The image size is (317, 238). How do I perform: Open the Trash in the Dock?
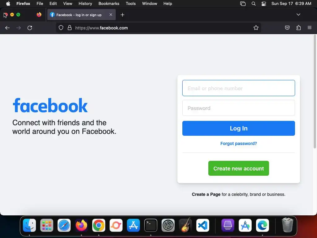tap(287, 225)
